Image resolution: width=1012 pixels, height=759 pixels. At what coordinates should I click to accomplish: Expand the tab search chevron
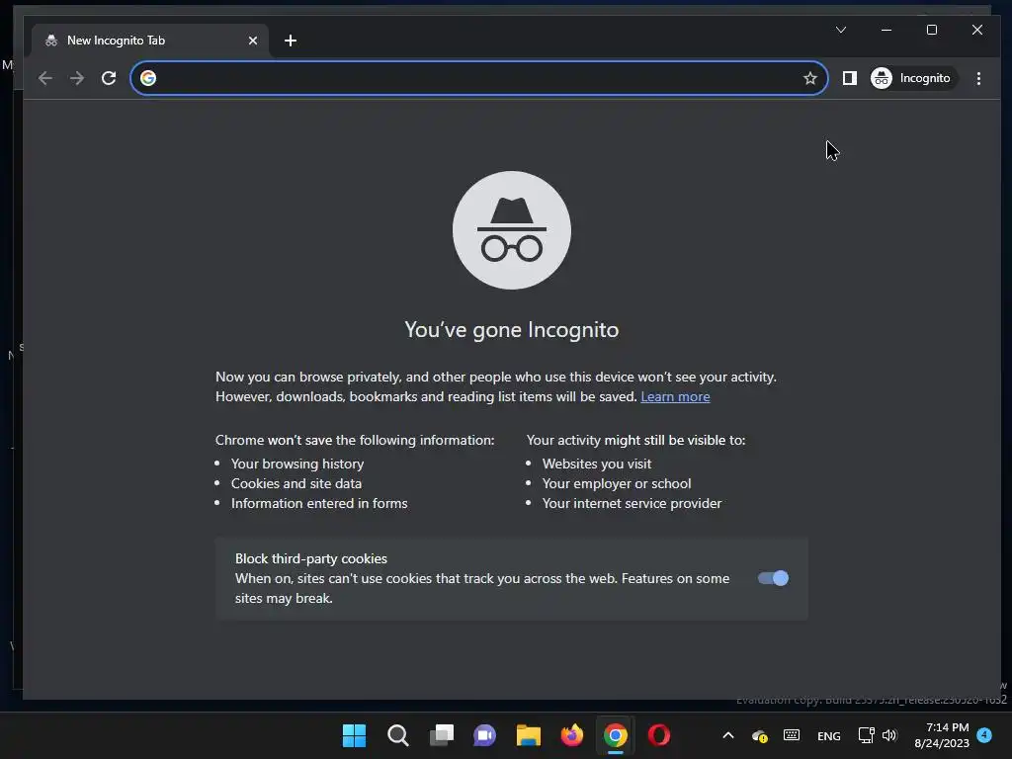[x=841, y=30]
